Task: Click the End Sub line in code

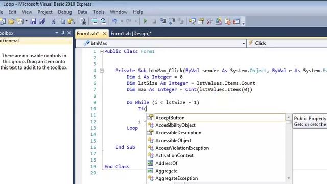Action: coord(125,147)
